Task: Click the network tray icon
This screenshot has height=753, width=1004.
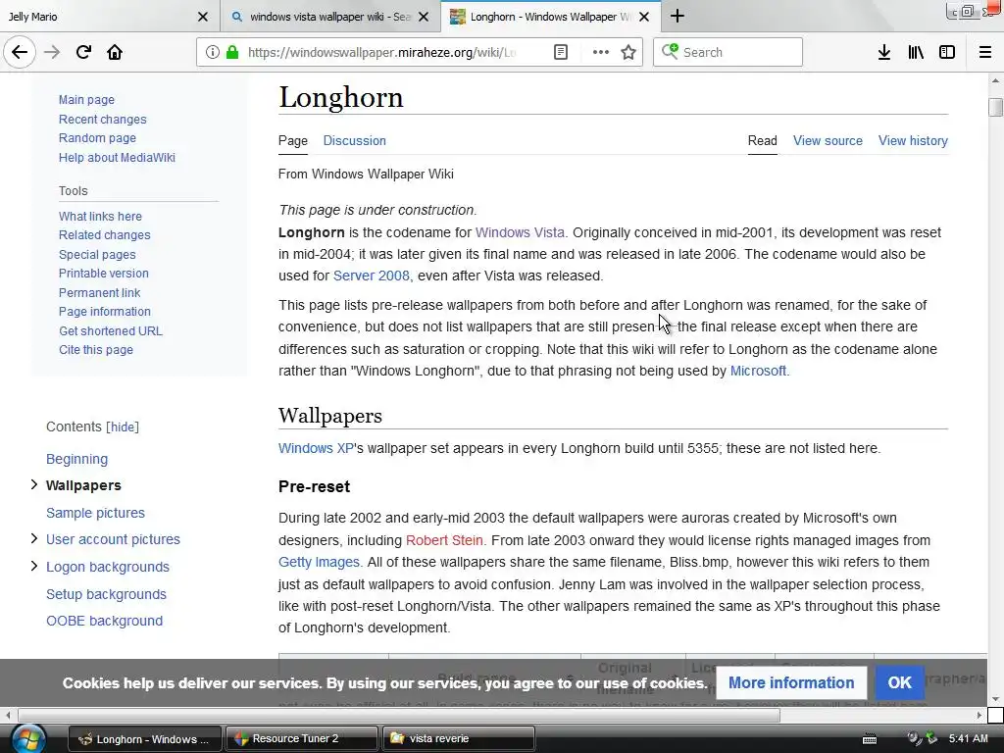Action: point(931,738)
